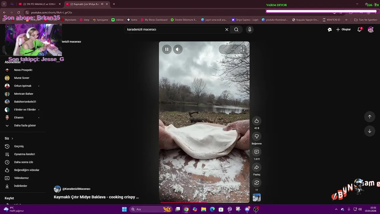Open the three-dot more options on video
The height and width of the screenshot is (214, 380).
233,49
